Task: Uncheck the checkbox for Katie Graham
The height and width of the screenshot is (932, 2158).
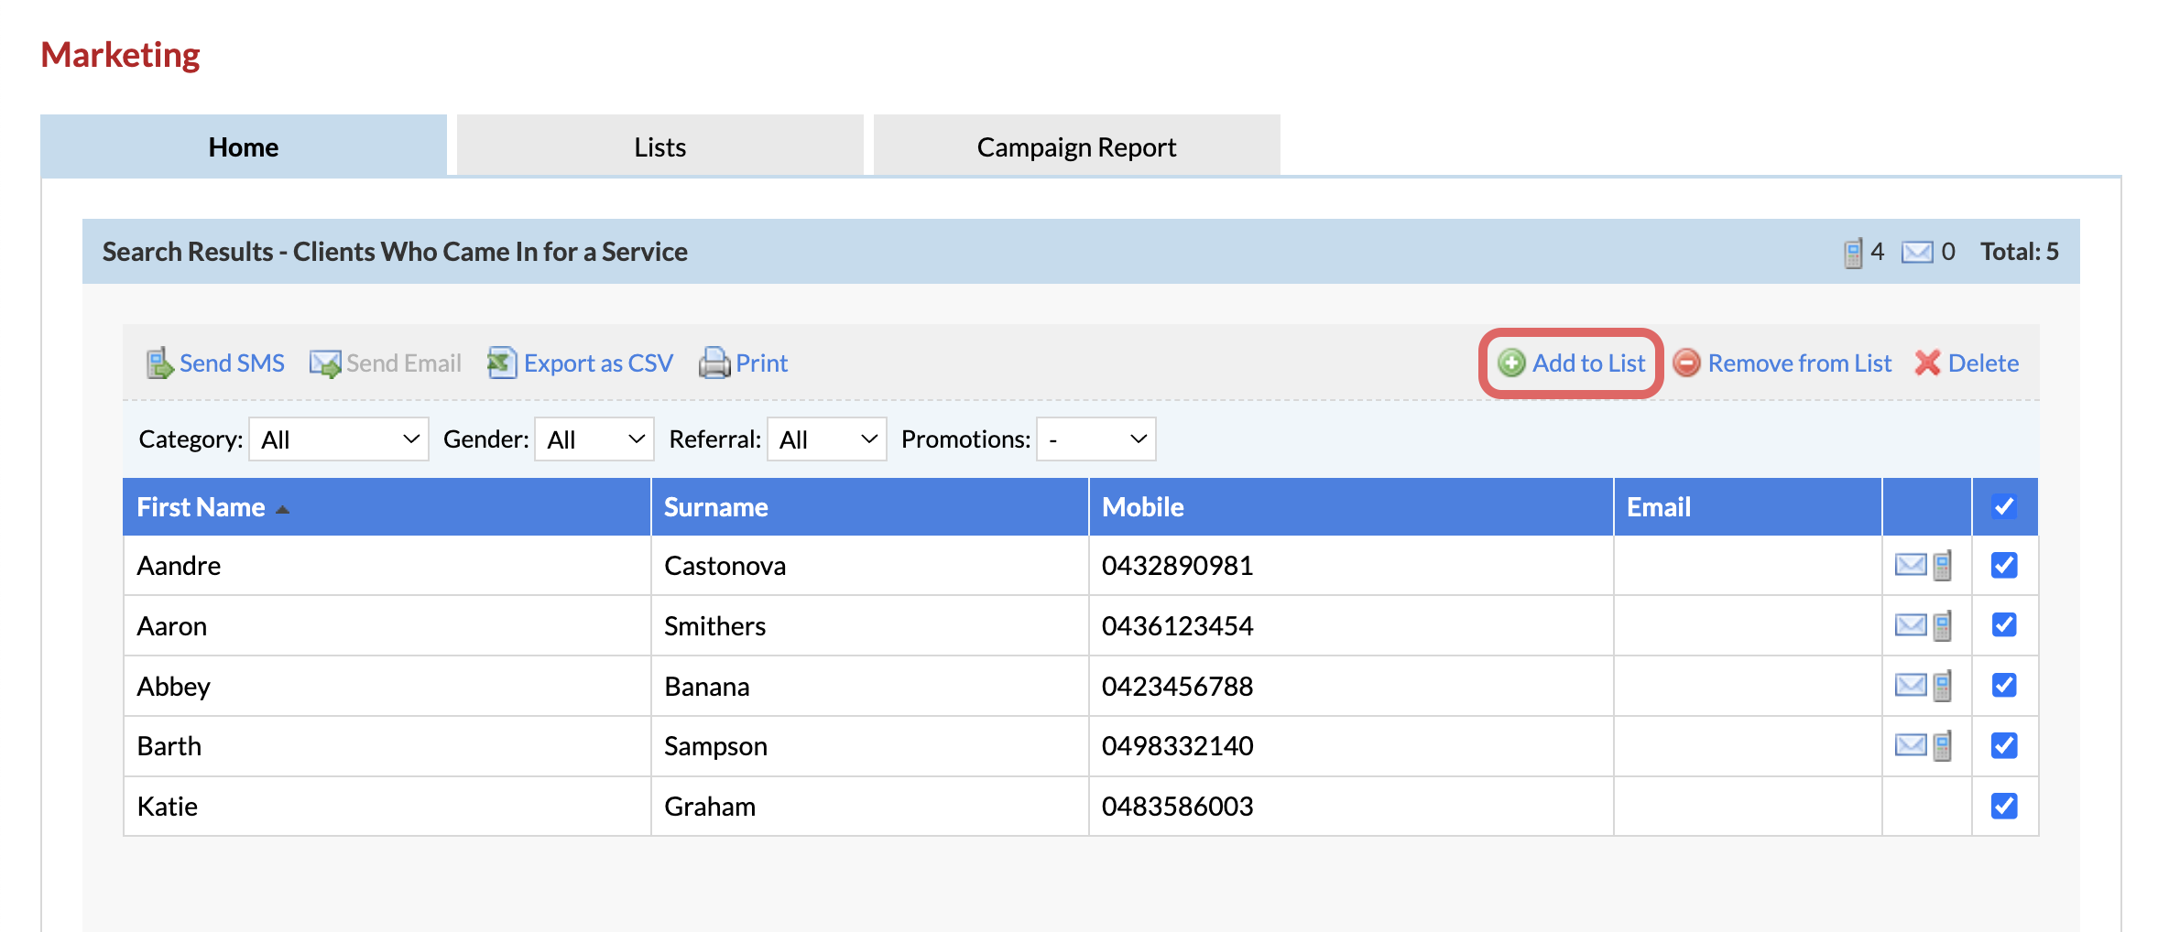Action: [2004, 806]
